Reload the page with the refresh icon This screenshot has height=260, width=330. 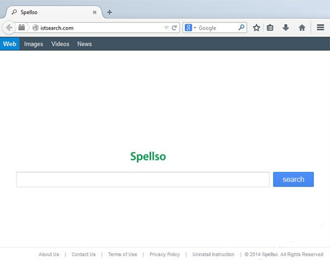[x=174, y=28]
